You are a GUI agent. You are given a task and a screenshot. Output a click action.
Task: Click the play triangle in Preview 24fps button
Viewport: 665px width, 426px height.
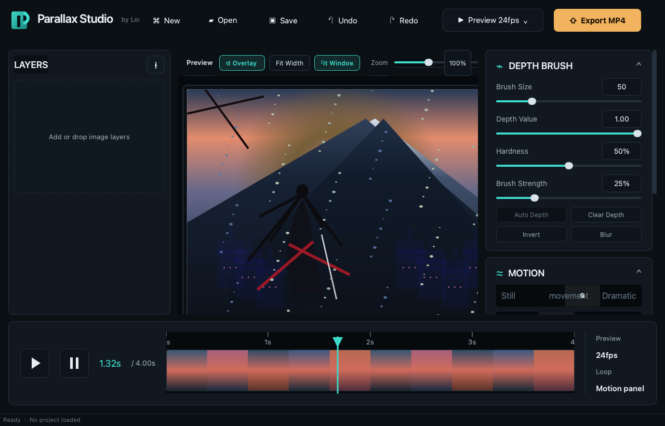[460, 20]
